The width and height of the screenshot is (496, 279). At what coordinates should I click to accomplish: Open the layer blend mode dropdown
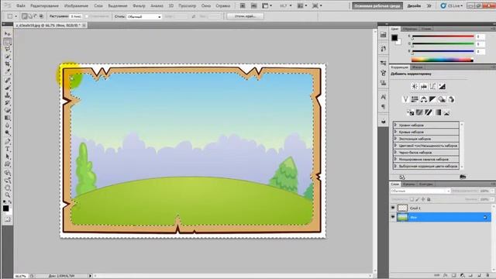tap(420, 191)
